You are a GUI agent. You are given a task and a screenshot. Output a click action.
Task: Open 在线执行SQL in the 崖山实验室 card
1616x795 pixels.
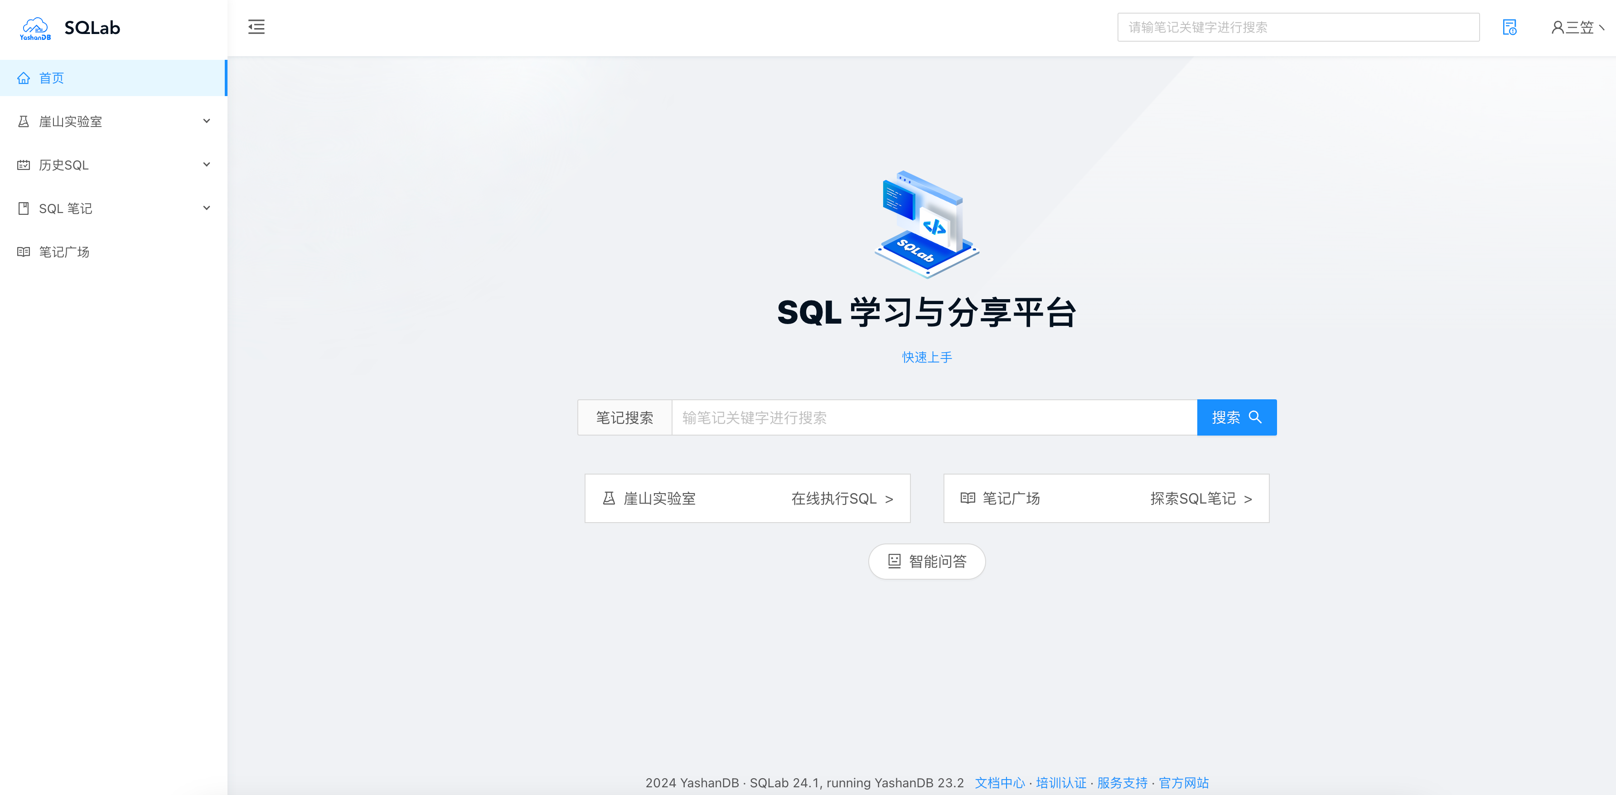[x=841, y=498]
